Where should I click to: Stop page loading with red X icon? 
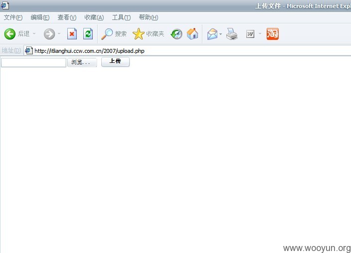[x=72, y=34]
